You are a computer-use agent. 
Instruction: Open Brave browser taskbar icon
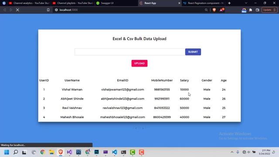pos(61,152)
